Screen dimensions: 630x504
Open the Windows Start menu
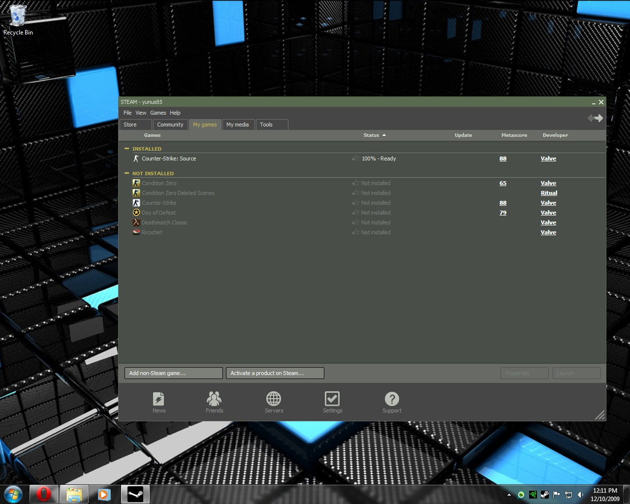[13, 494]
